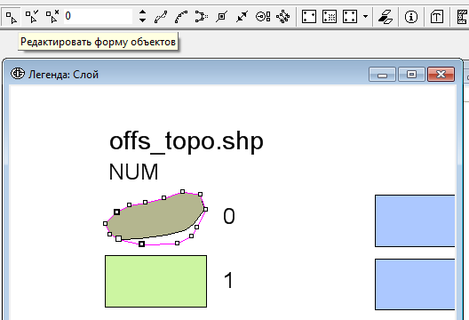
Task: Select the straight segment drawing tool
Action: (161, 17)
